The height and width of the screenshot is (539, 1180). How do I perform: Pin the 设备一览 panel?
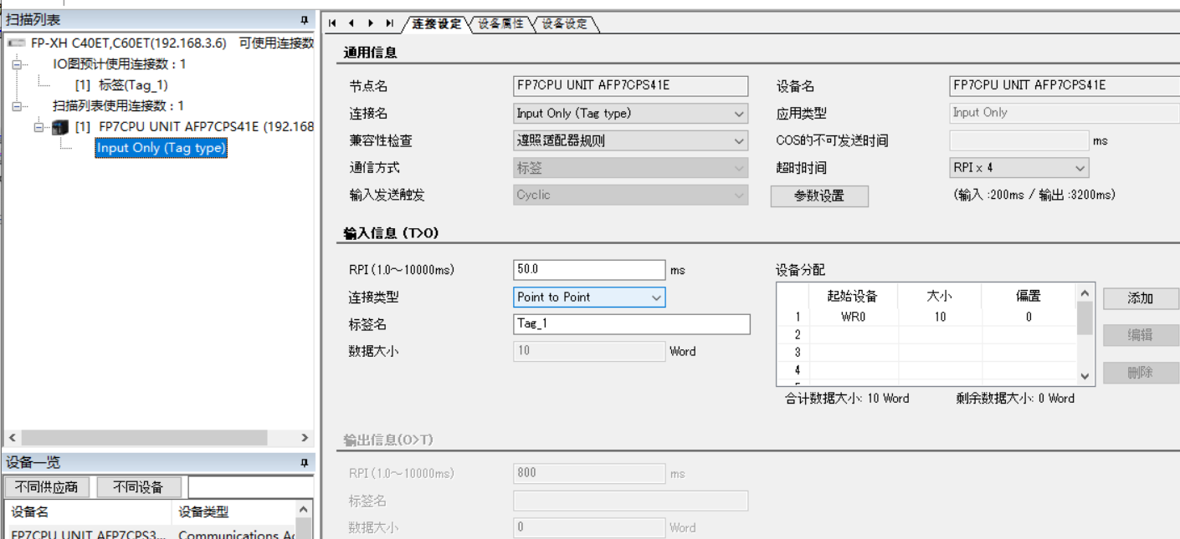tap(305, 463)
